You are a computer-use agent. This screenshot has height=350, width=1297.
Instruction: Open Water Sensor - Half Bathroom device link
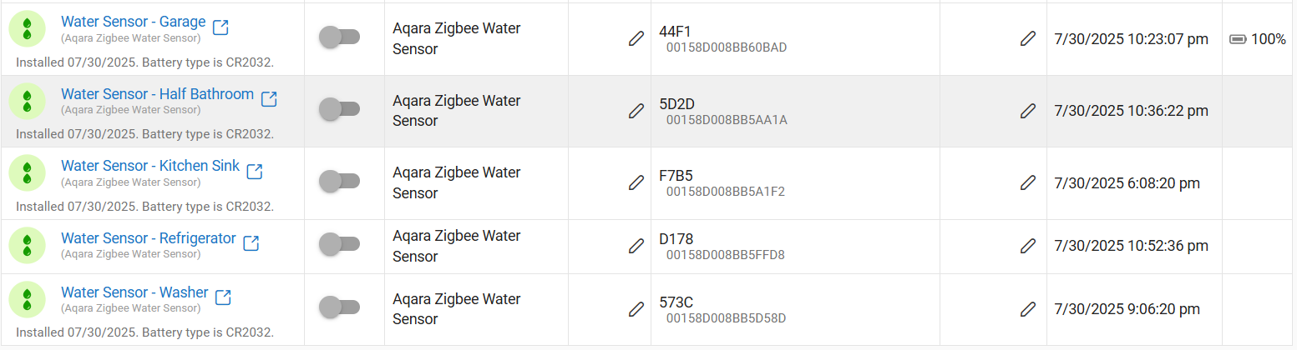157,94
